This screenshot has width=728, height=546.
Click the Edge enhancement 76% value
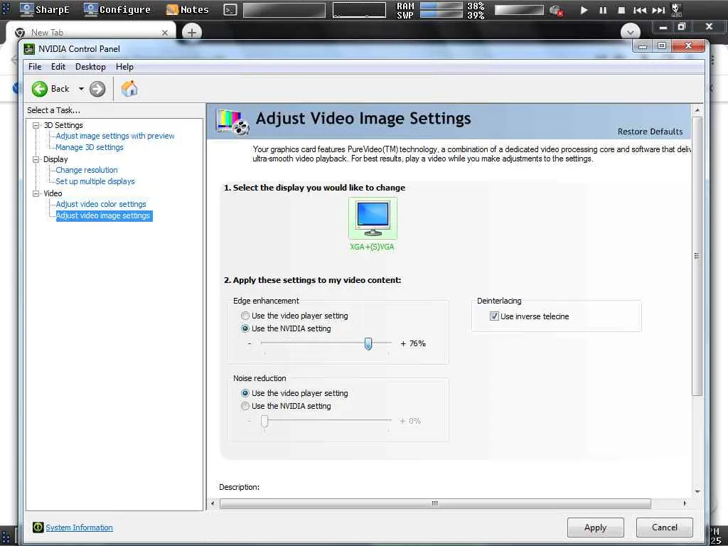tap(417, 343)
